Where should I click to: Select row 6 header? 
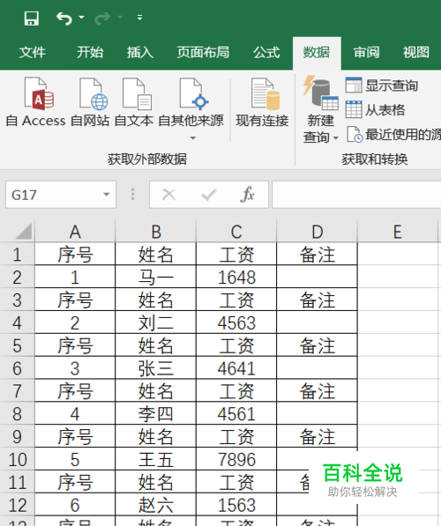pos(17,368)
